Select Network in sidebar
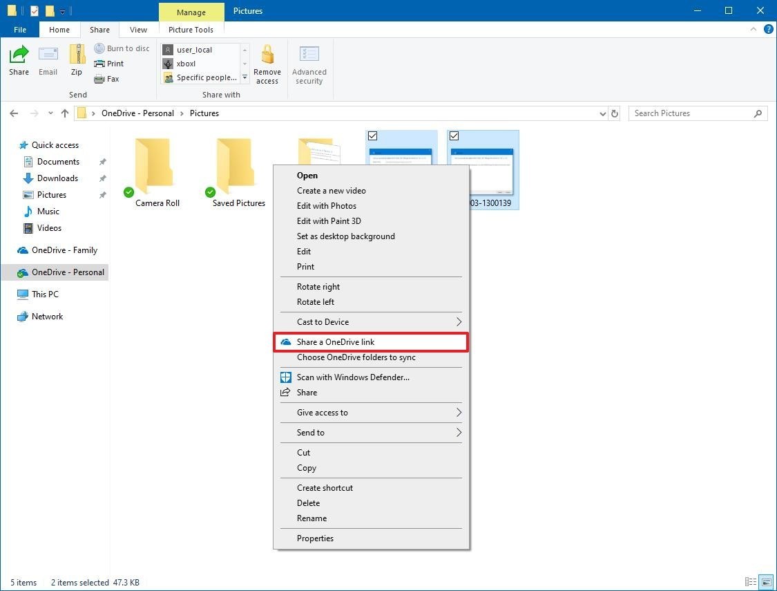This screenshot has width=777, height=591. 47,317
